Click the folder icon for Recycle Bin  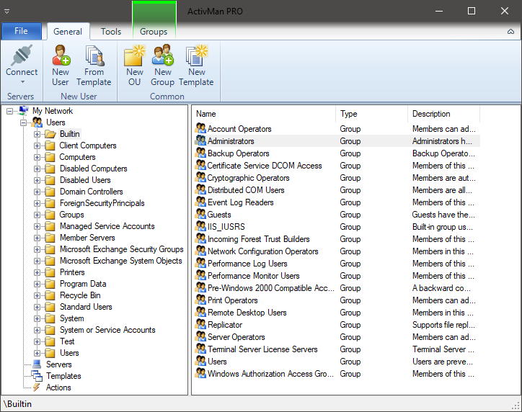(x=50, y=295)
